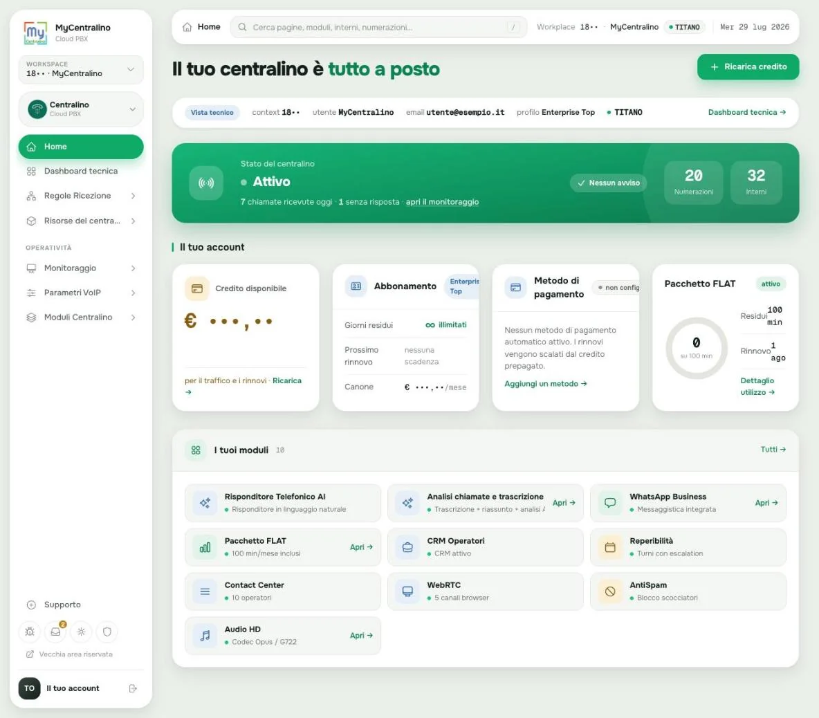Click Tutti link in modules section
This screenshot has width=819, height=718.
773,450
